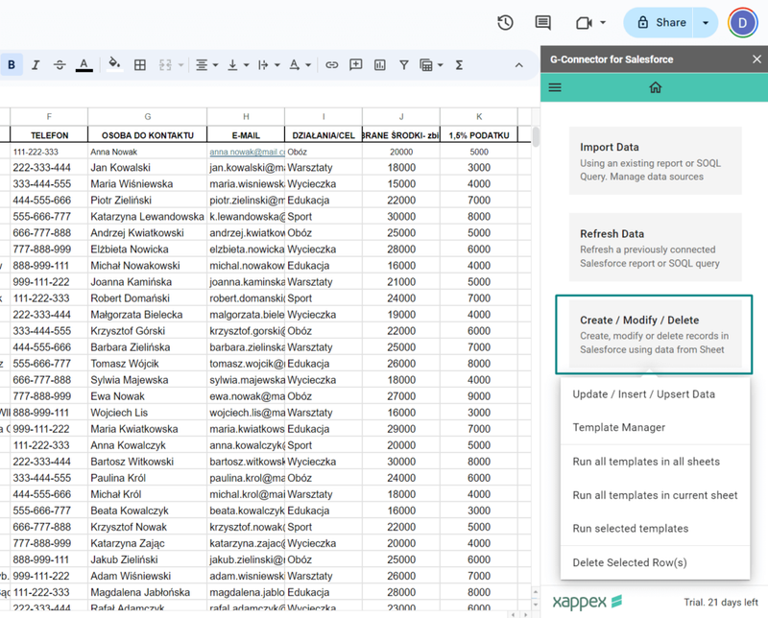Go to G-Connector home

click(656, 87)
